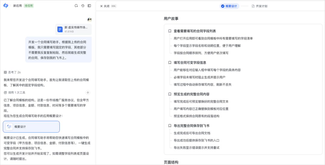Start a new chat with the plus-bubble icon
This screenshot has height=165, width=325.
[76, 6]
